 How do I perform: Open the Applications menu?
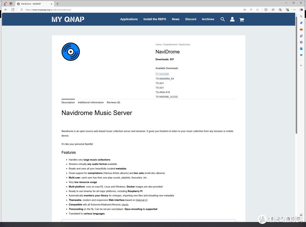[129, 19]
